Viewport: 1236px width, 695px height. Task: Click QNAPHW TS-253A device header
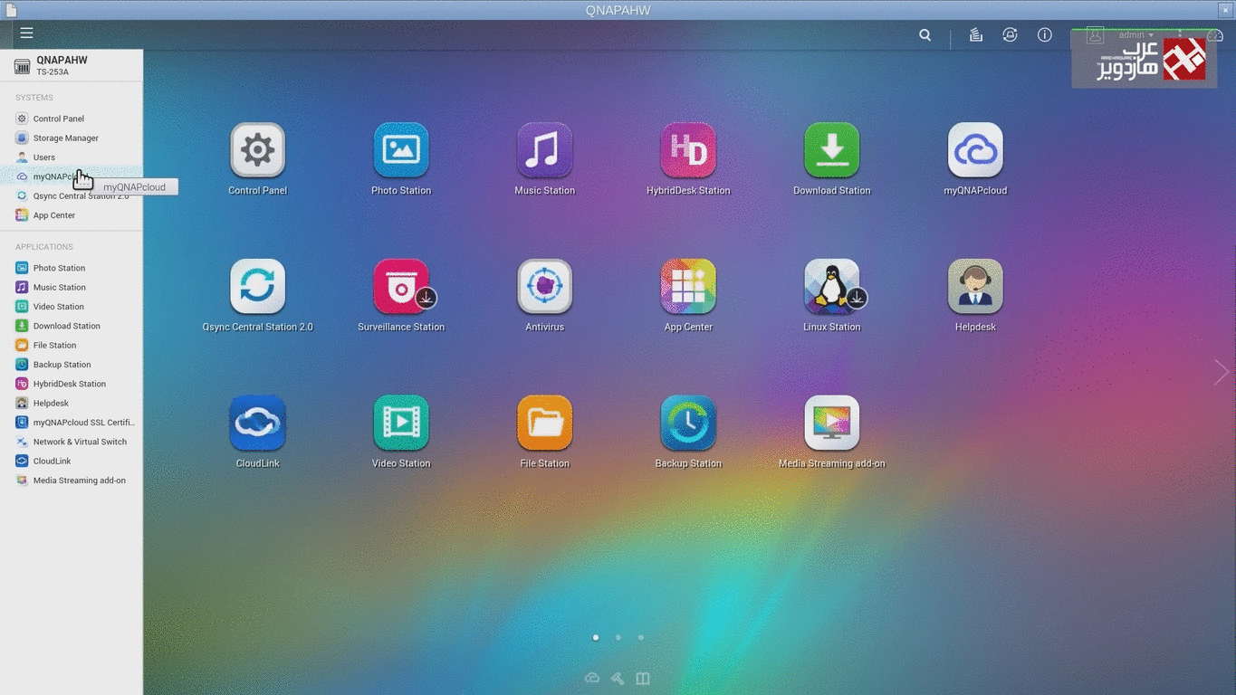[72, 65]
